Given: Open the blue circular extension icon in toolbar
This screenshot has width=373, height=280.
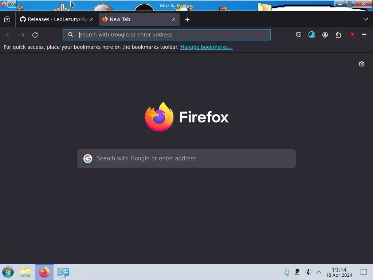Looking at the screenshot, I should (312, 35).
